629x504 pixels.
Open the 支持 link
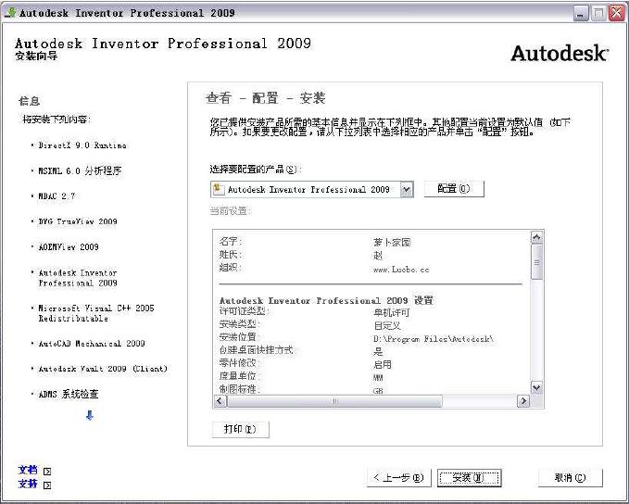(28, 484)
